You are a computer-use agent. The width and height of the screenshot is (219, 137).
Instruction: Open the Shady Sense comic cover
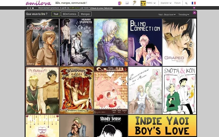click(111, 126)
